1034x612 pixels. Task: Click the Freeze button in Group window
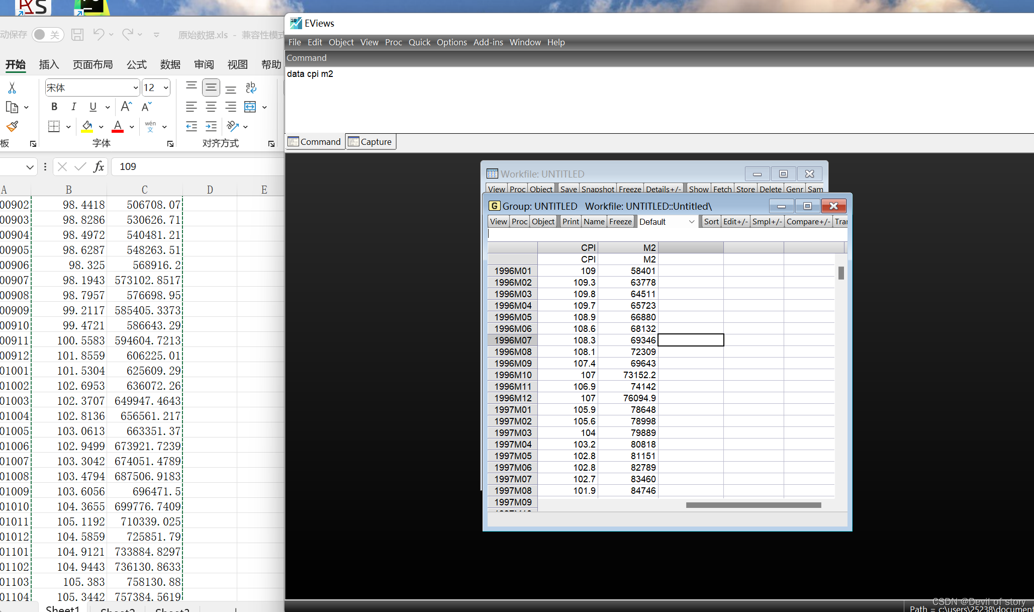pyautogui.click(x=620, y=222)
